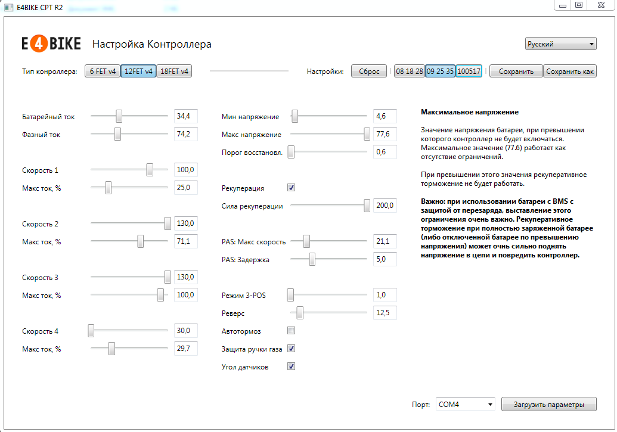Click Макс ток slider under Скорость 4
The image size is (617, 432).
(111, 349)
